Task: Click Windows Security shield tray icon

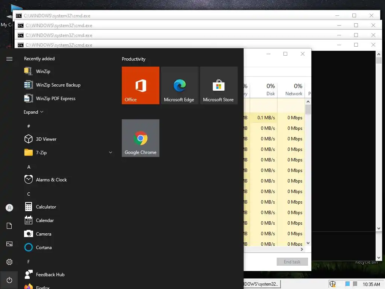Action: coord(332,284)
